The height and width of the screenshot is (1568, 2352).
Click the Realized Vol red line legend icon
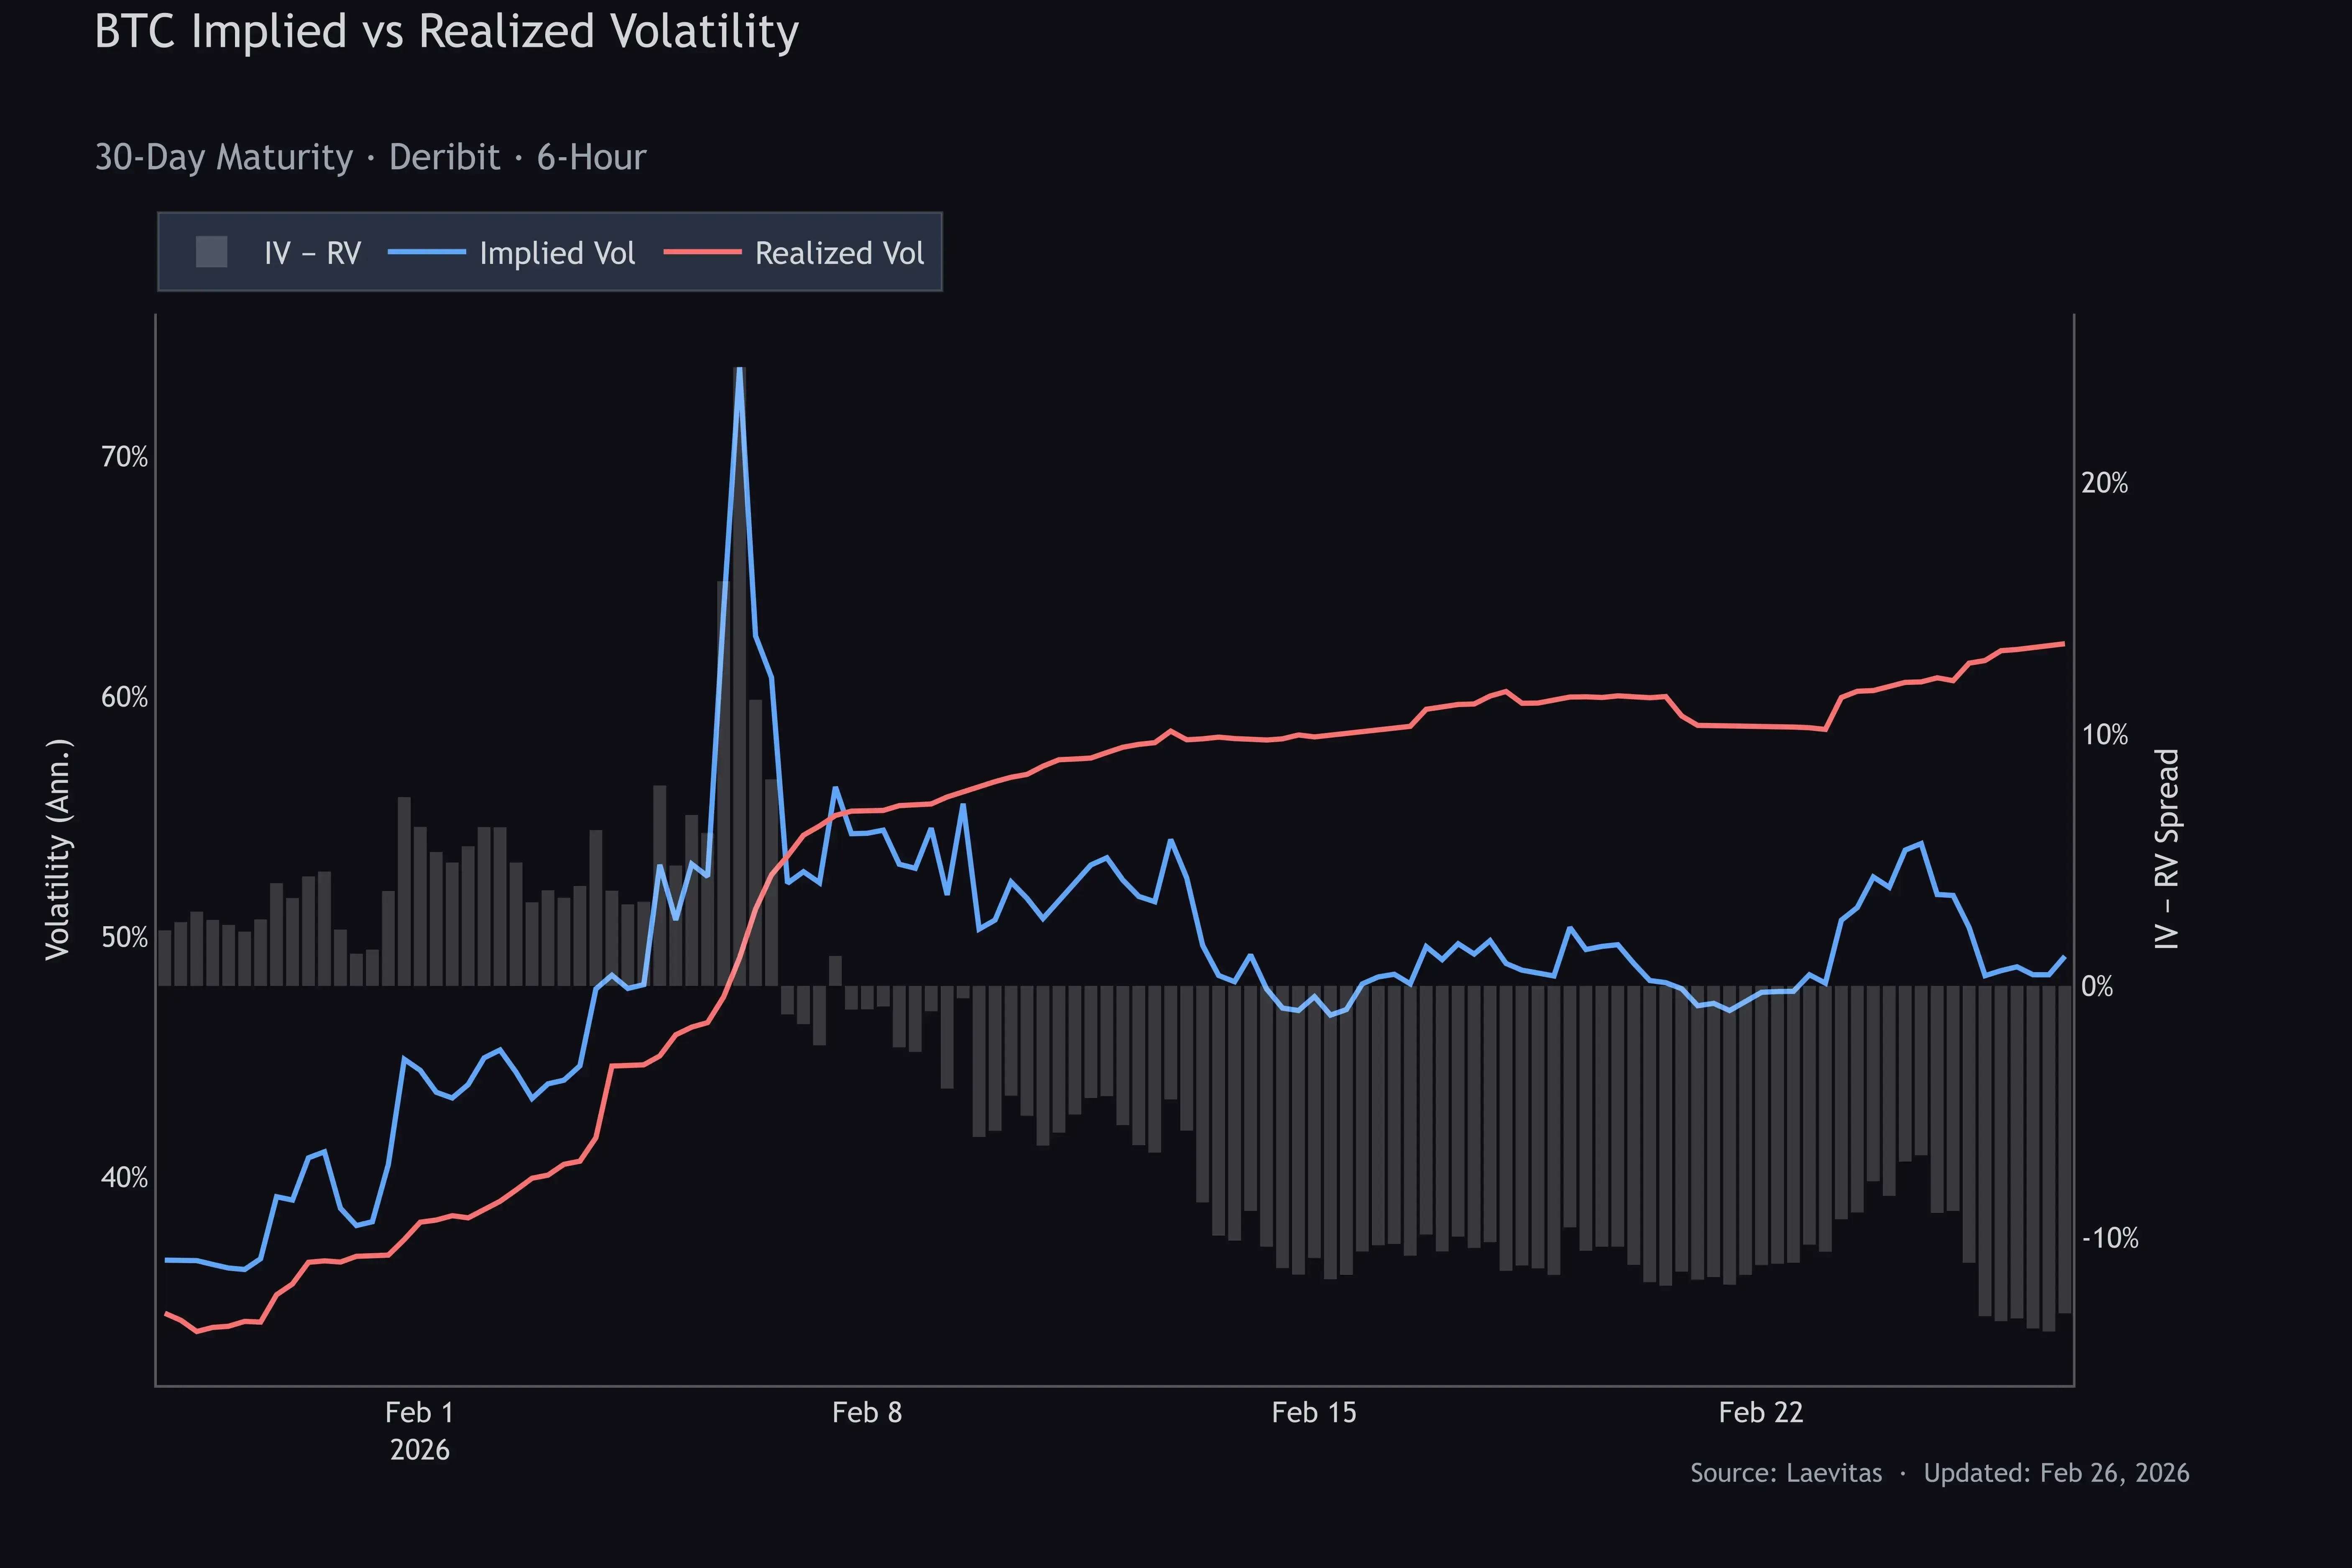click(702, 253)
